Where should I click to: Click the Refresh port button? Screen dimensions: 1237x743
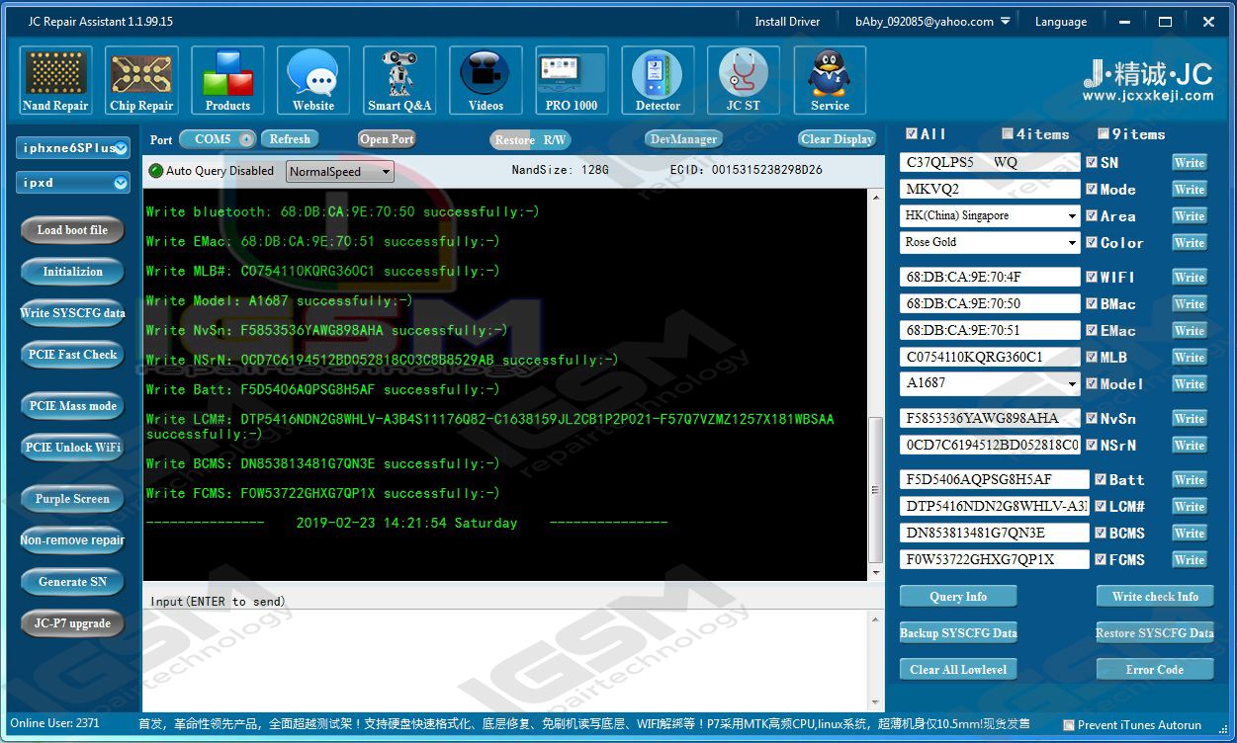290,139
